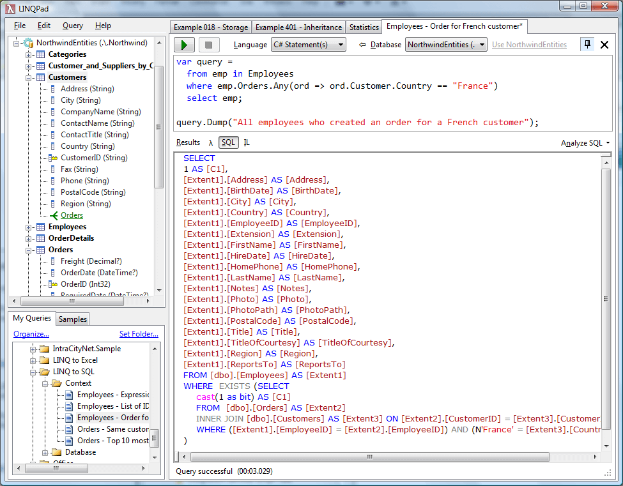The width and height of the screenshot is (623, 486).
Task: Click the Context folder icon
Action: (57, 384)
